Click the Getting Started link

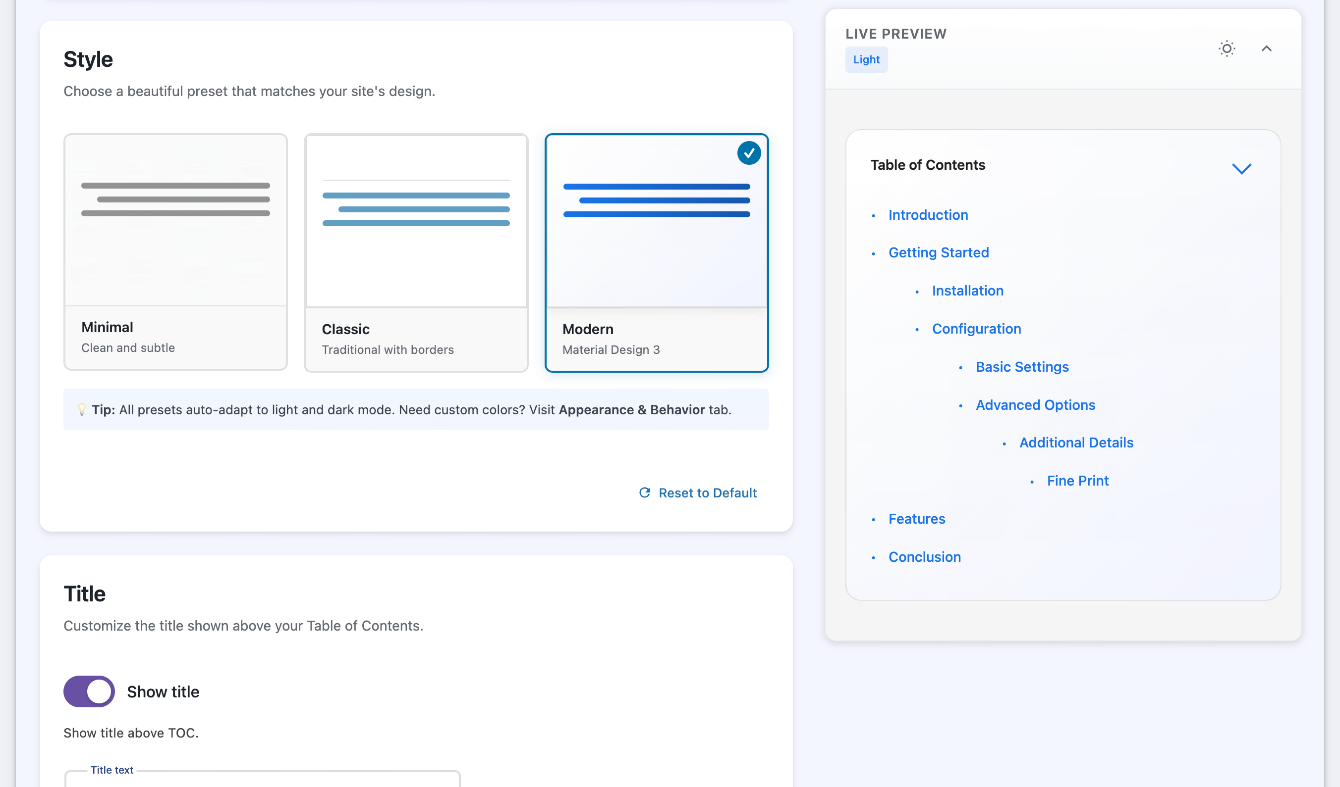[939, 252]
